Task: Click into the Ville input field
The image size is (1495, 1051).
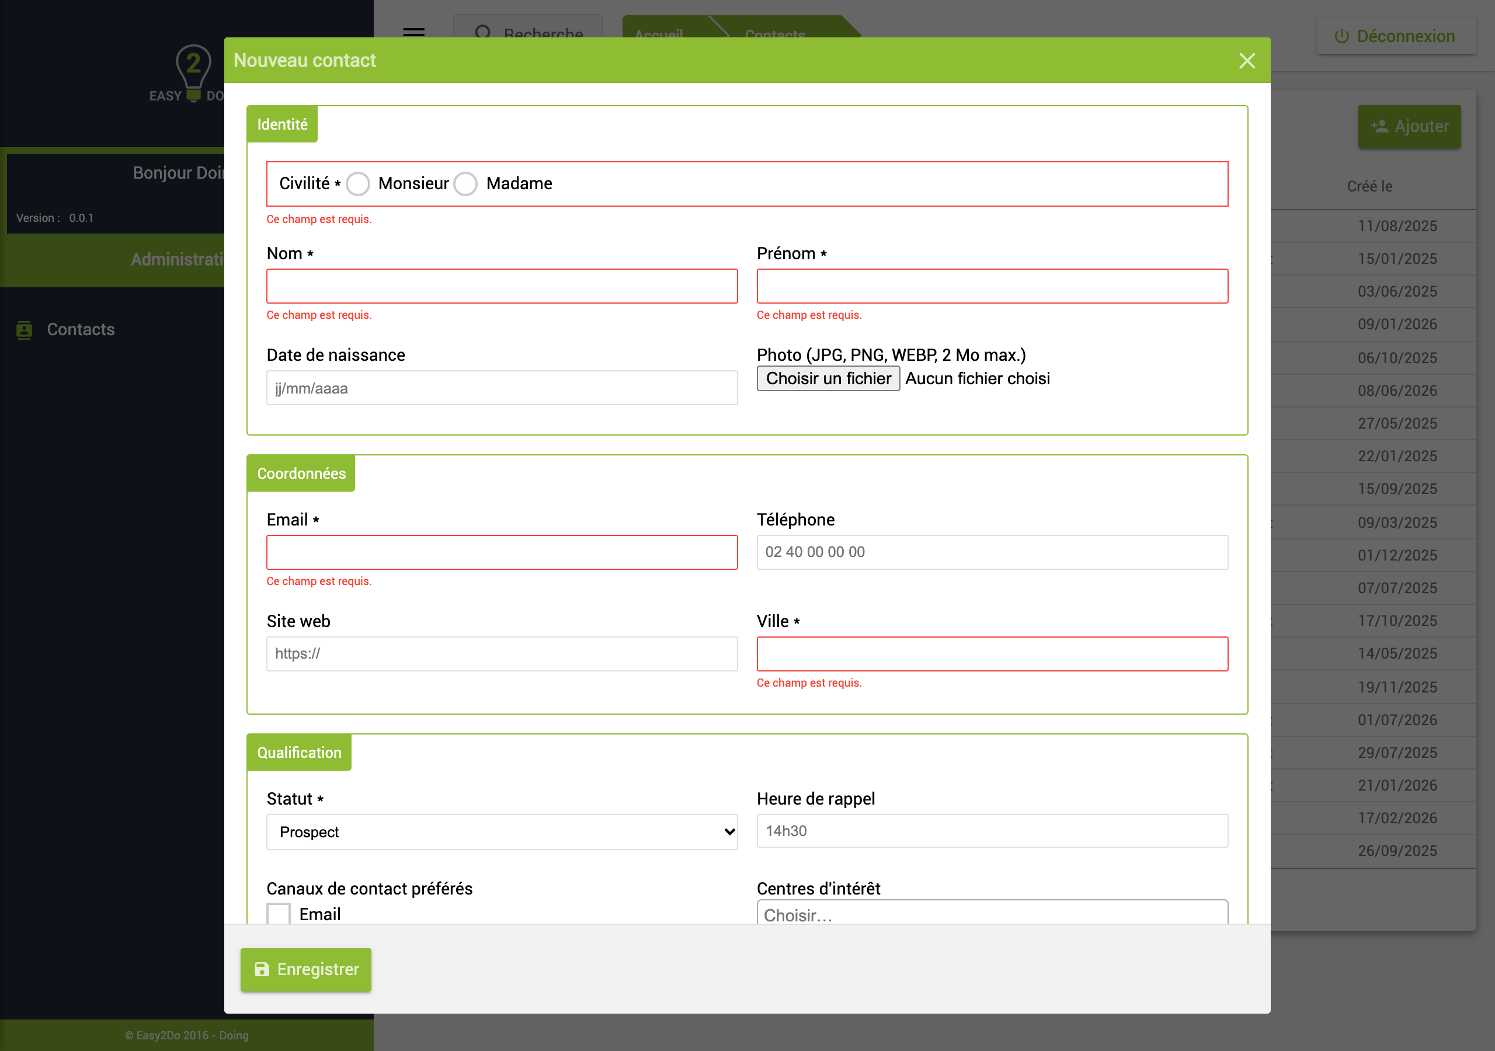Action: point(992,654)
